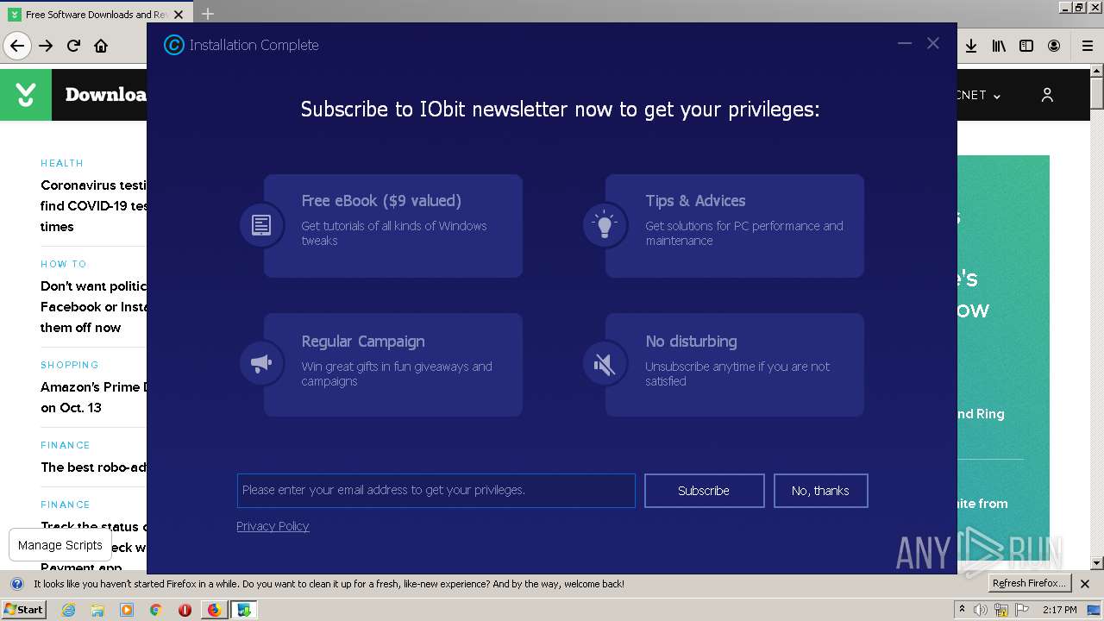The image size is (1104, 621).
Task: Open Firefox library icon
Action: [999, 46]
